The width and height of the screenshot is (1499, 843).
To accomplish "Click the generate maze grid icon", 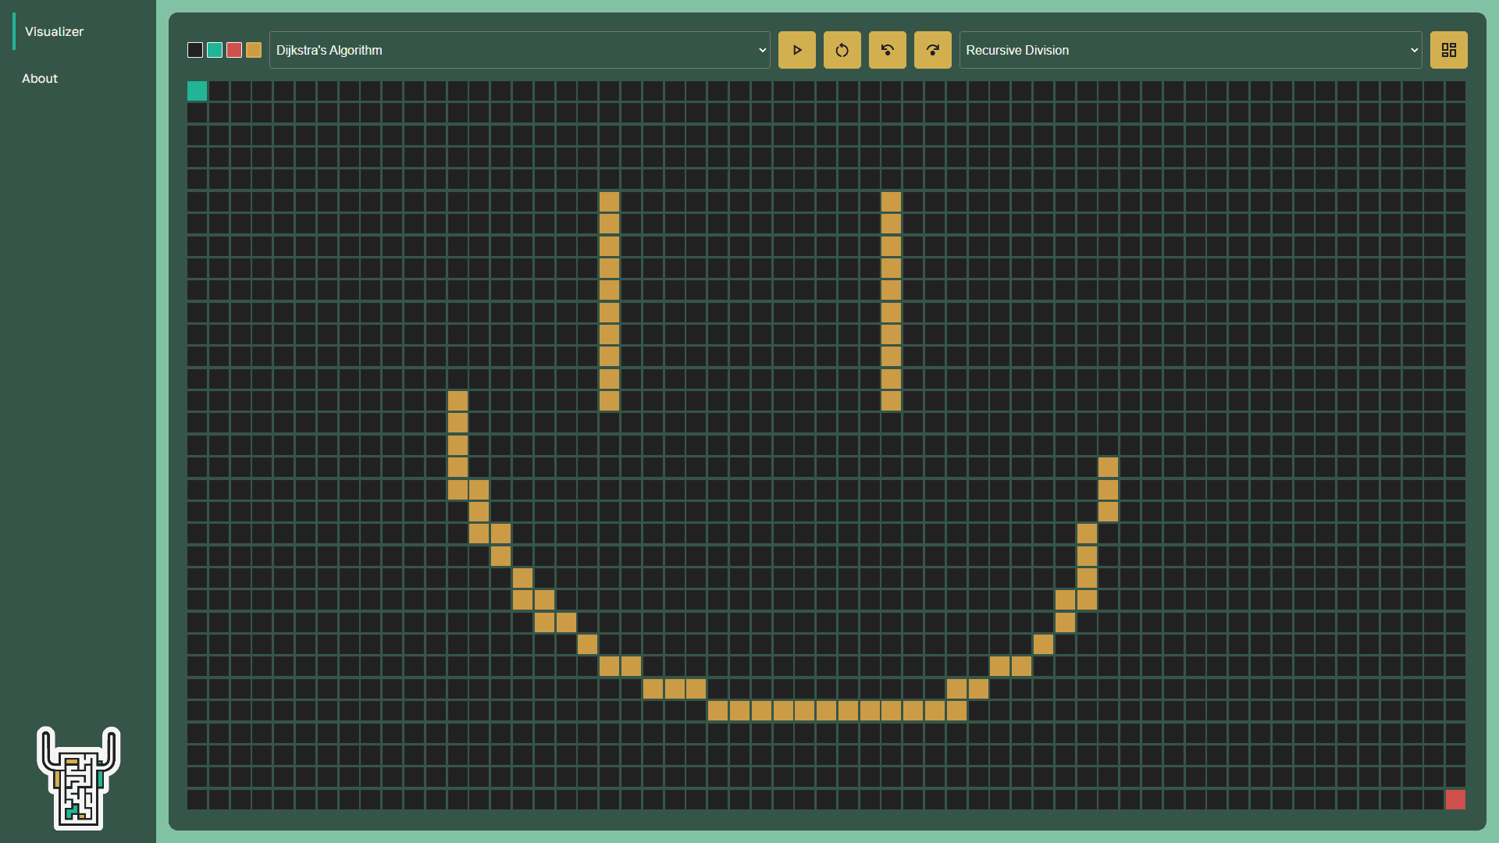I will pyautogui.click(x=1448, y=50).
